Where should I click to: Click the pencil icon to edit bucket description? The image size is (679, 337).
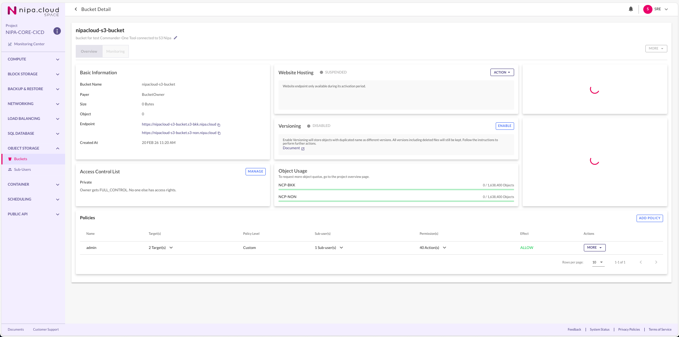pyautogui.click(x=175, y=38)
